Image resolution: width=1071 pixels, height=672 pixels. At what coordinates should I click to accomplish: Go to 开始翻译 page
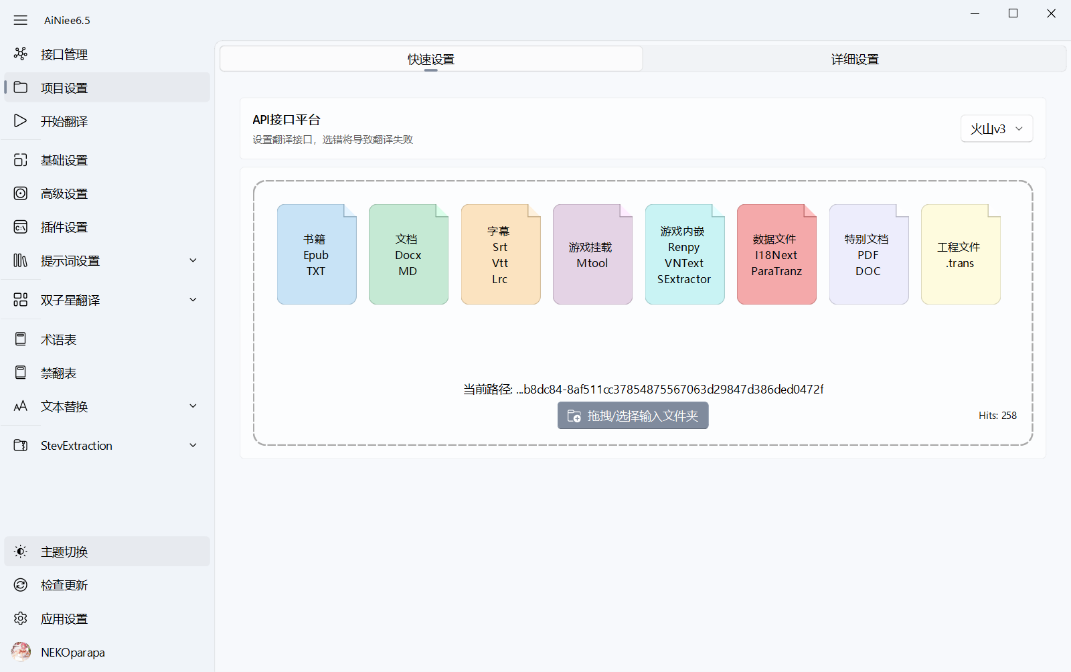[x=107, y=121]
